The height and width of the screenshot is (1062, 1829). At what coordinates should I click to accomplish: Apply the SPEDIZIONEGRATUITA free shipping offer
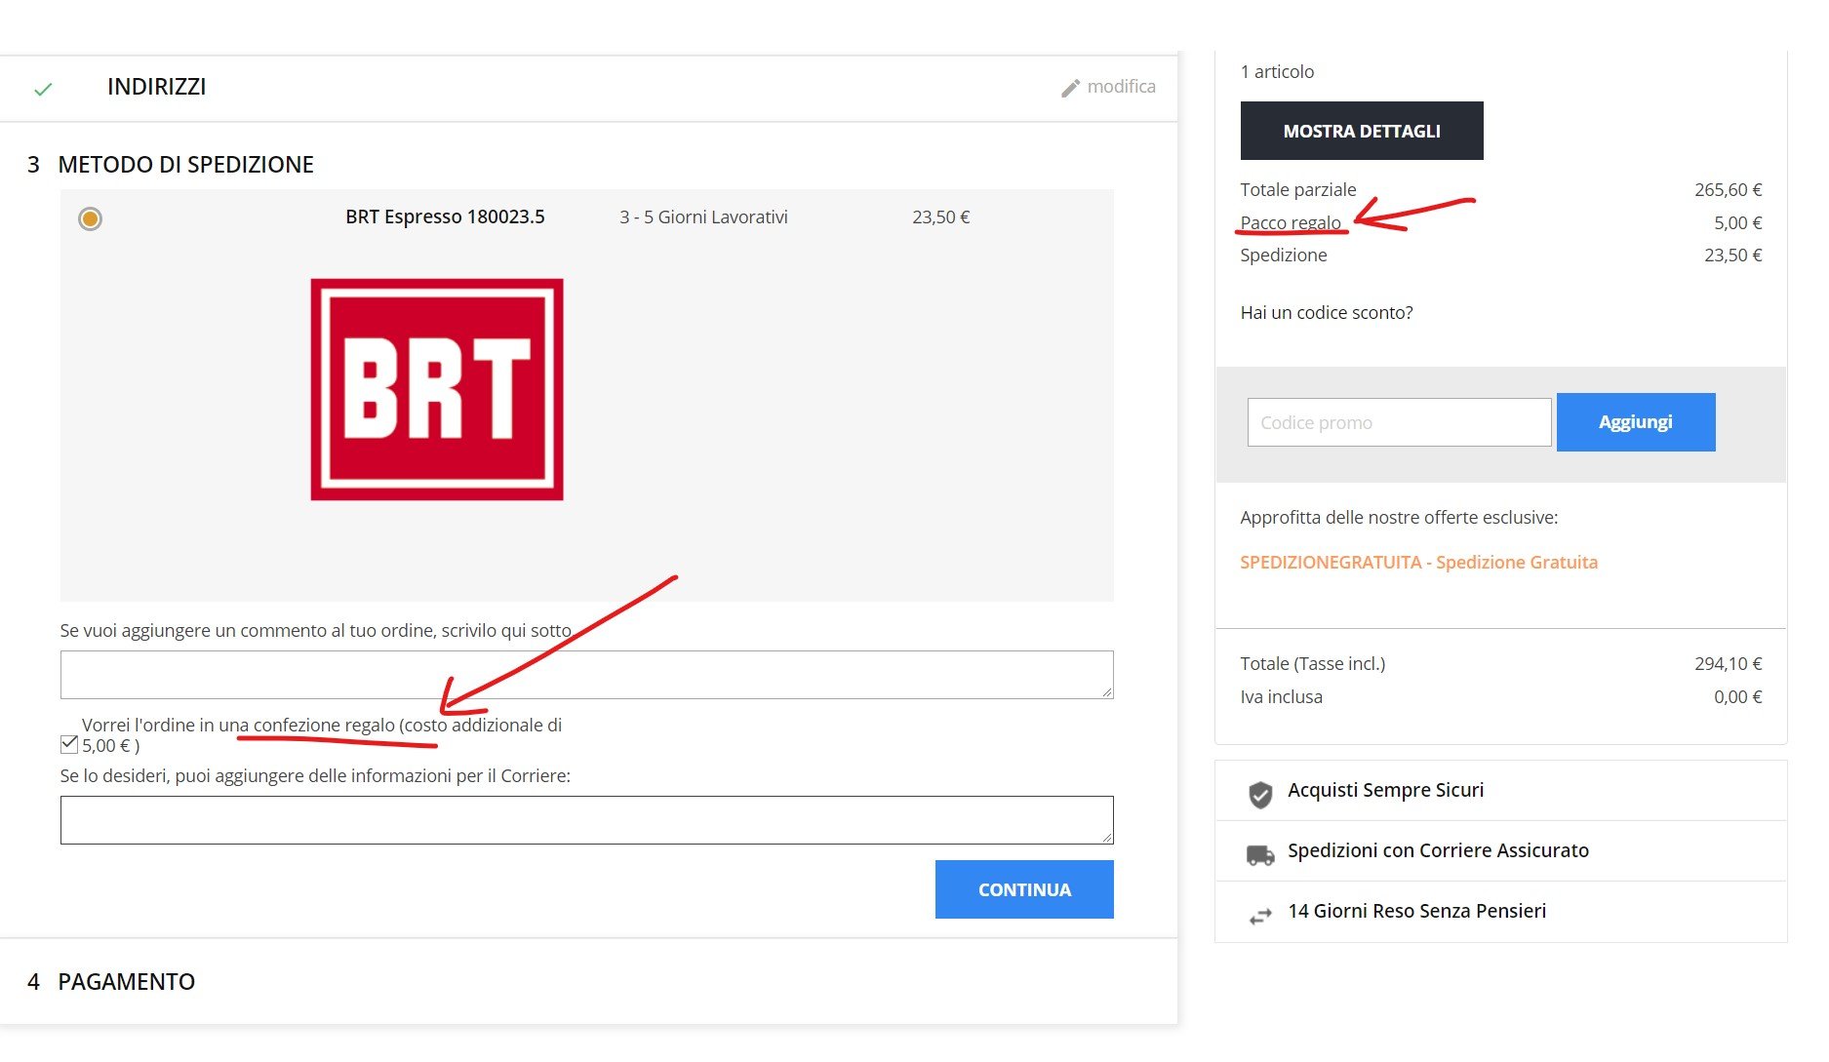[1418, 562]
